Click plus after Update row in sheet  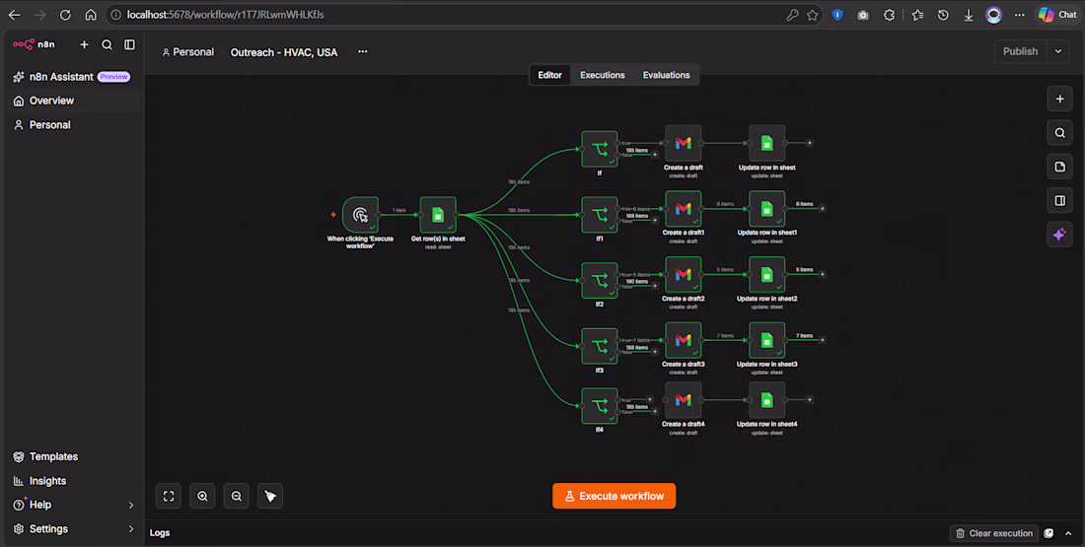click(810, 143)
